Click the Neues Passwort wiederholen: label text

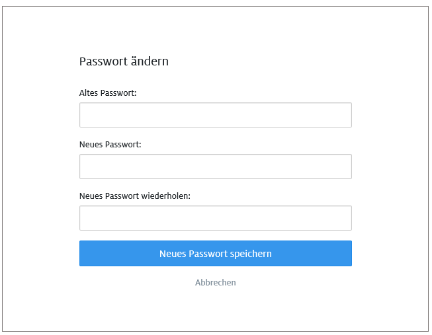pyautogui.click(x=135, y=196)
